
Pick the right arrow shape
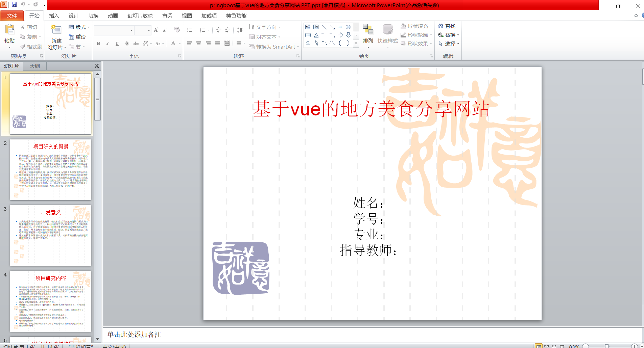340,35
